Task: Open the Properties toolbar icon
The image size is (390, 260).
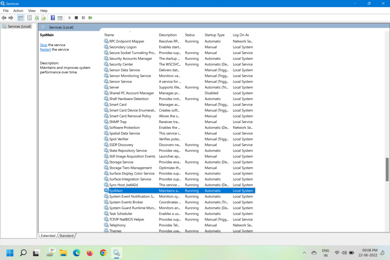Action: [29, 18]
